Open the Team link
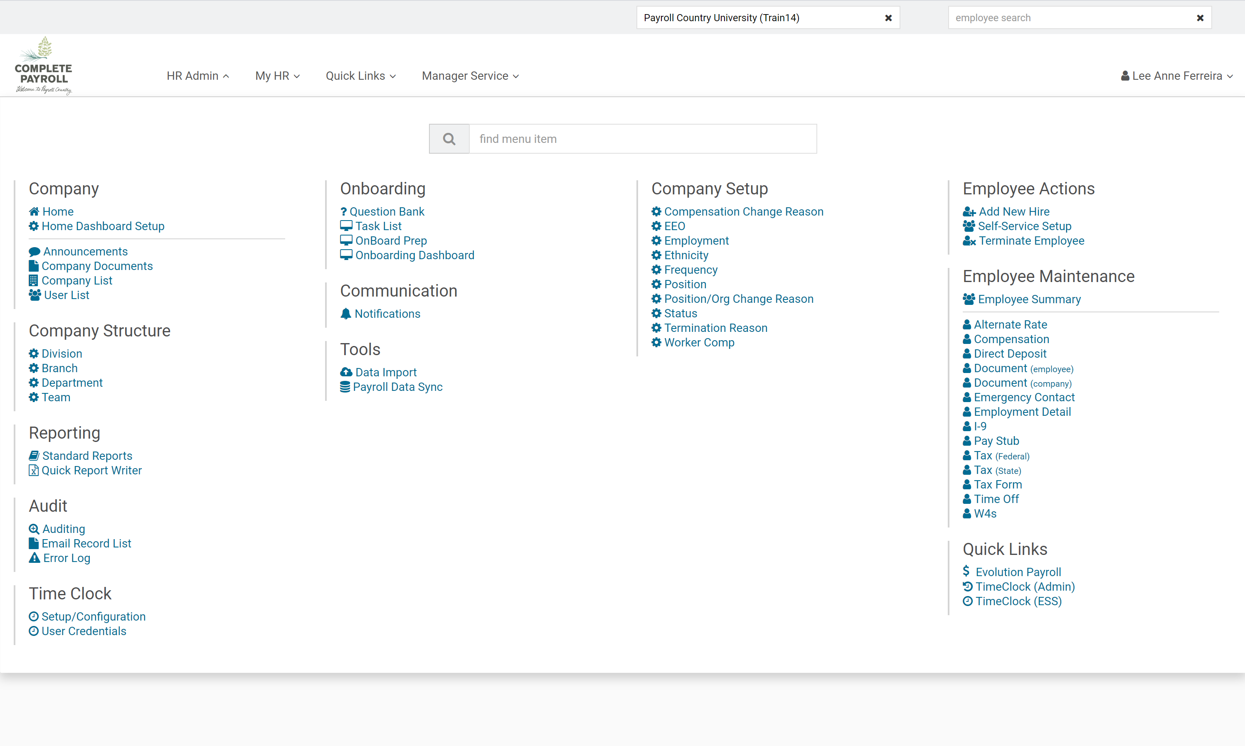 click(56, 398)
